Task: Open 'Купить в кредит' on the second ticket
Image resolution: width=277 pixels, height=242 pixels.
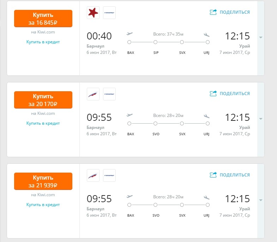Action: 43,123
